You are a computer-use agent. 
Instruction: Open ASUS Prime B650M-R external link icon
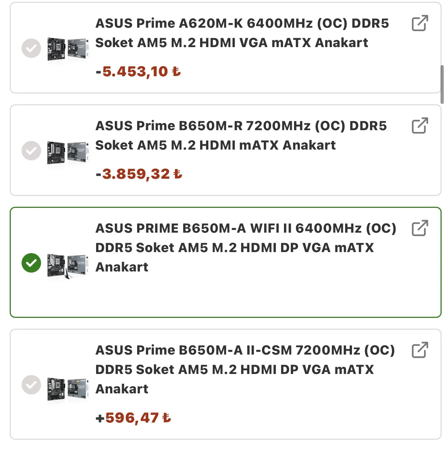[420, 126]
